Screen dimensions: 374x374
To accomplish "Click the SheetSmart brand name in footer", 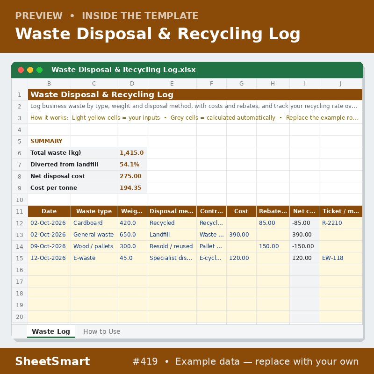I will tap(52, 361).
